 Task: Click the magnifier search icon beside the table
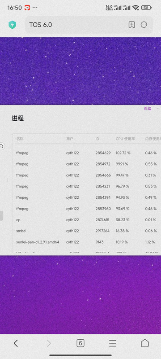click(x=2, y=146)
